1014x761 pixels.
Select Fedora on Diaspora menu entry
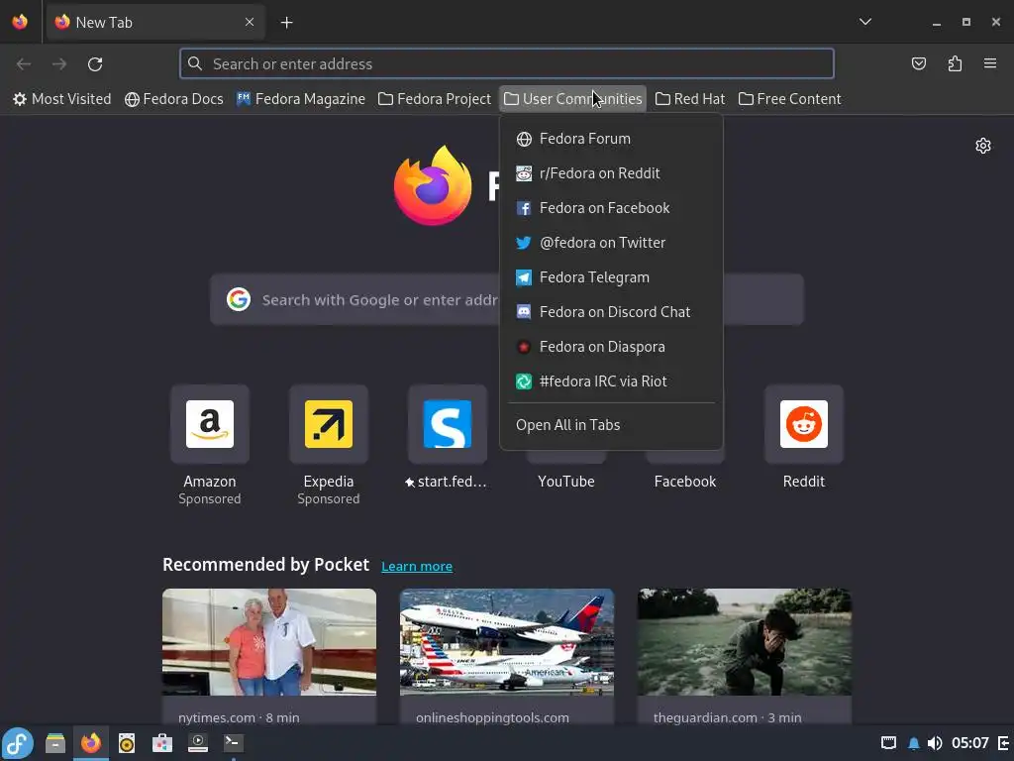point(611,346)
